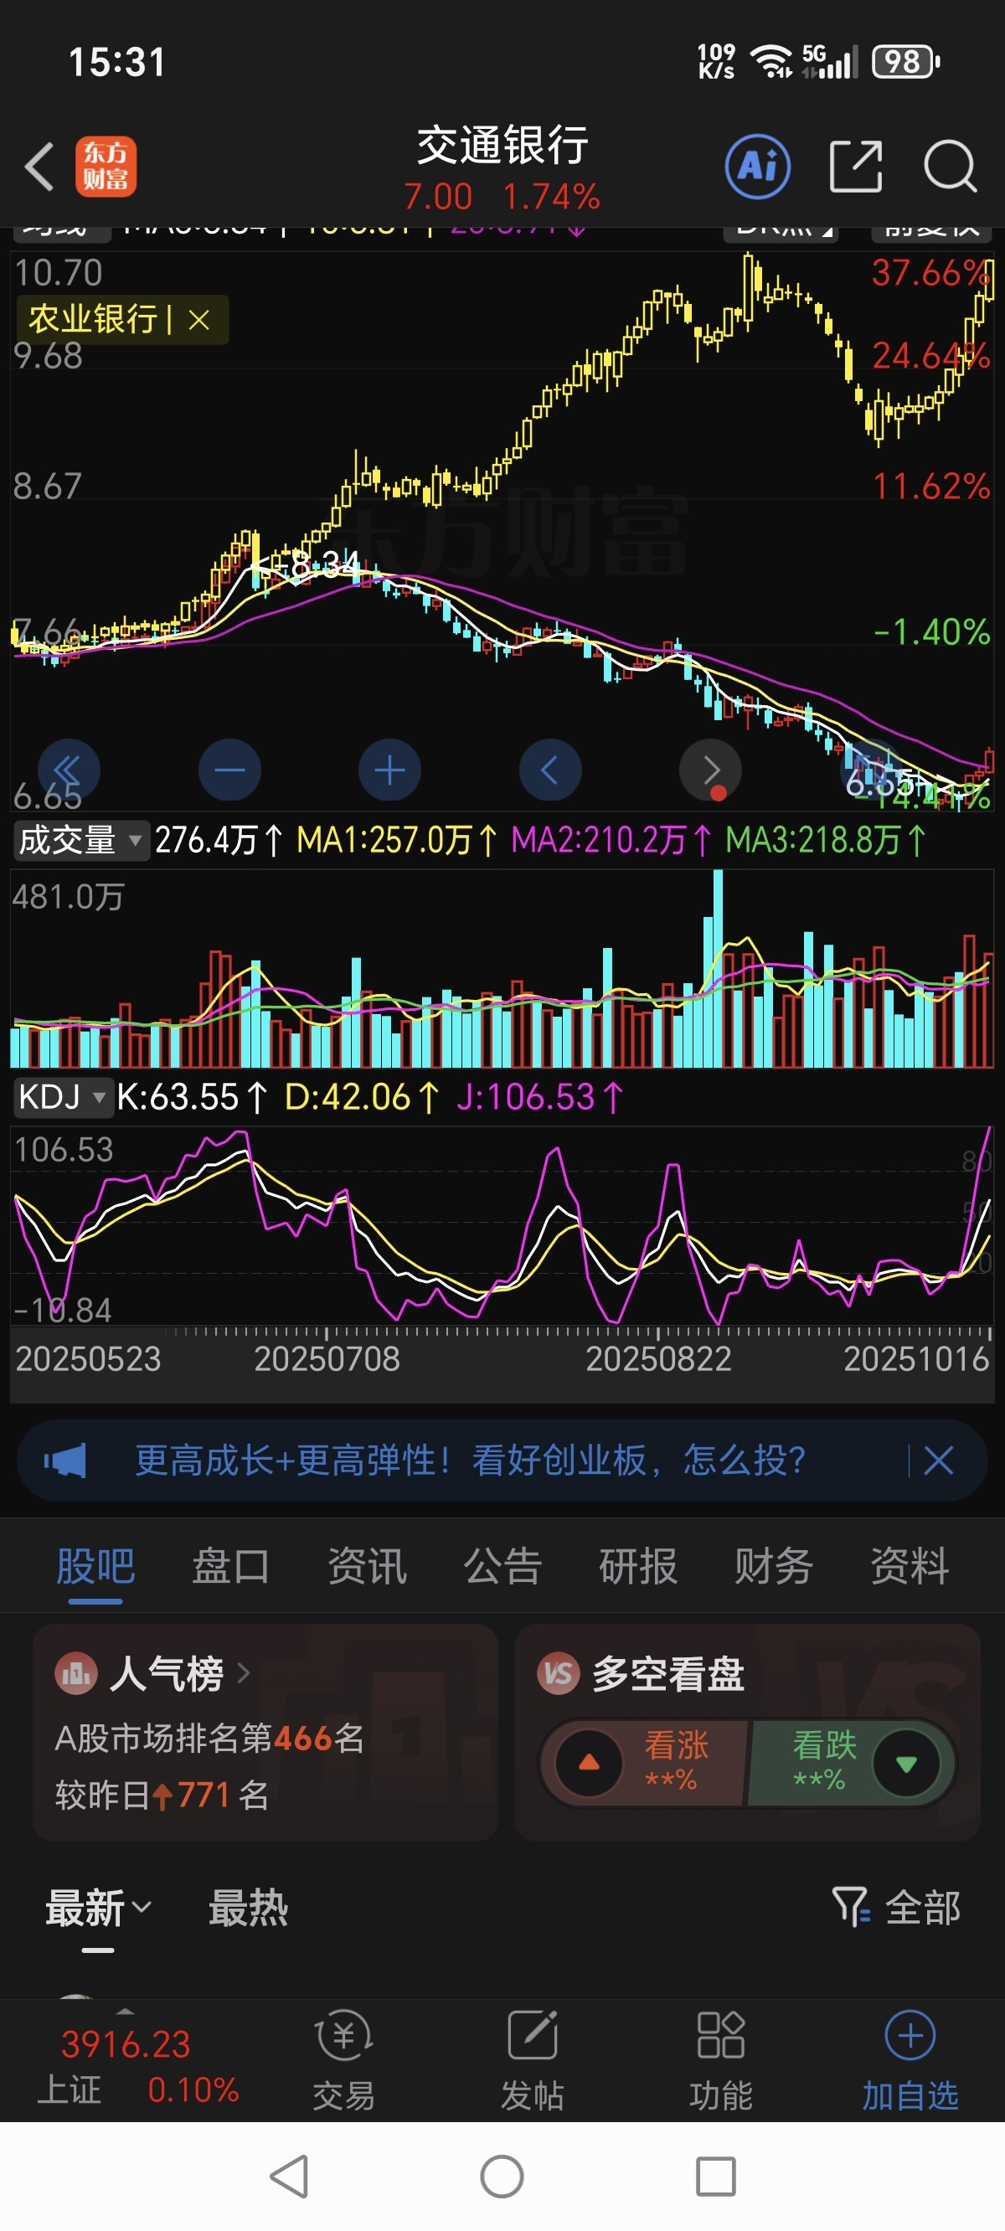Tap the 发帖 post button
1005x2231 pixels.
point(532,2061)
